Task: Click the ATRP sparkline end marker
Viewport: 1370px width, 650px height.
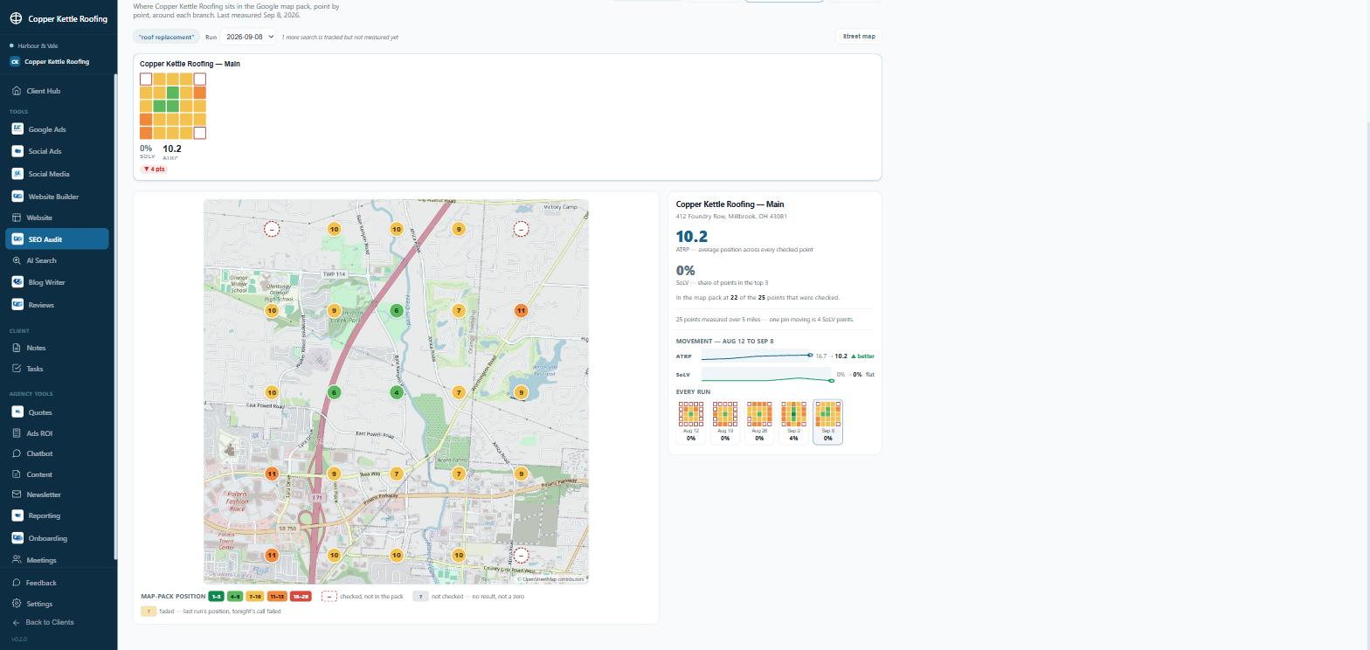Action: coord(810,355)
